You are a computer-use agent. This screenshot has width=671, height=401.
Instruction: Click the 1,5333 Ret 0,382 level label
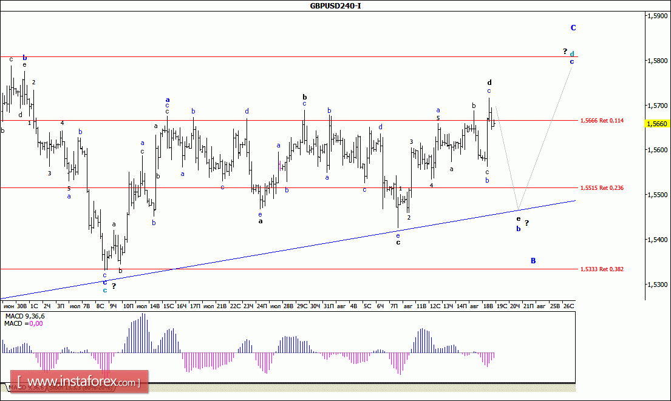point(602,269)
